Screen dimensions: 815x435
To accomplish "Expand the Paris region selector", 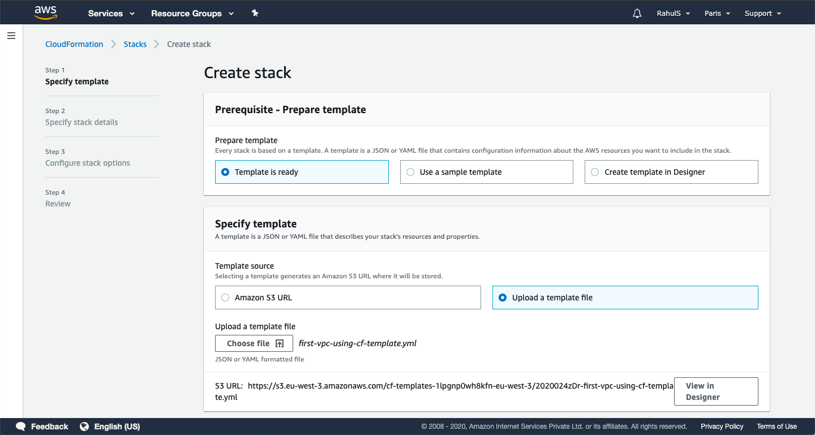I will (x=717, y=14).
